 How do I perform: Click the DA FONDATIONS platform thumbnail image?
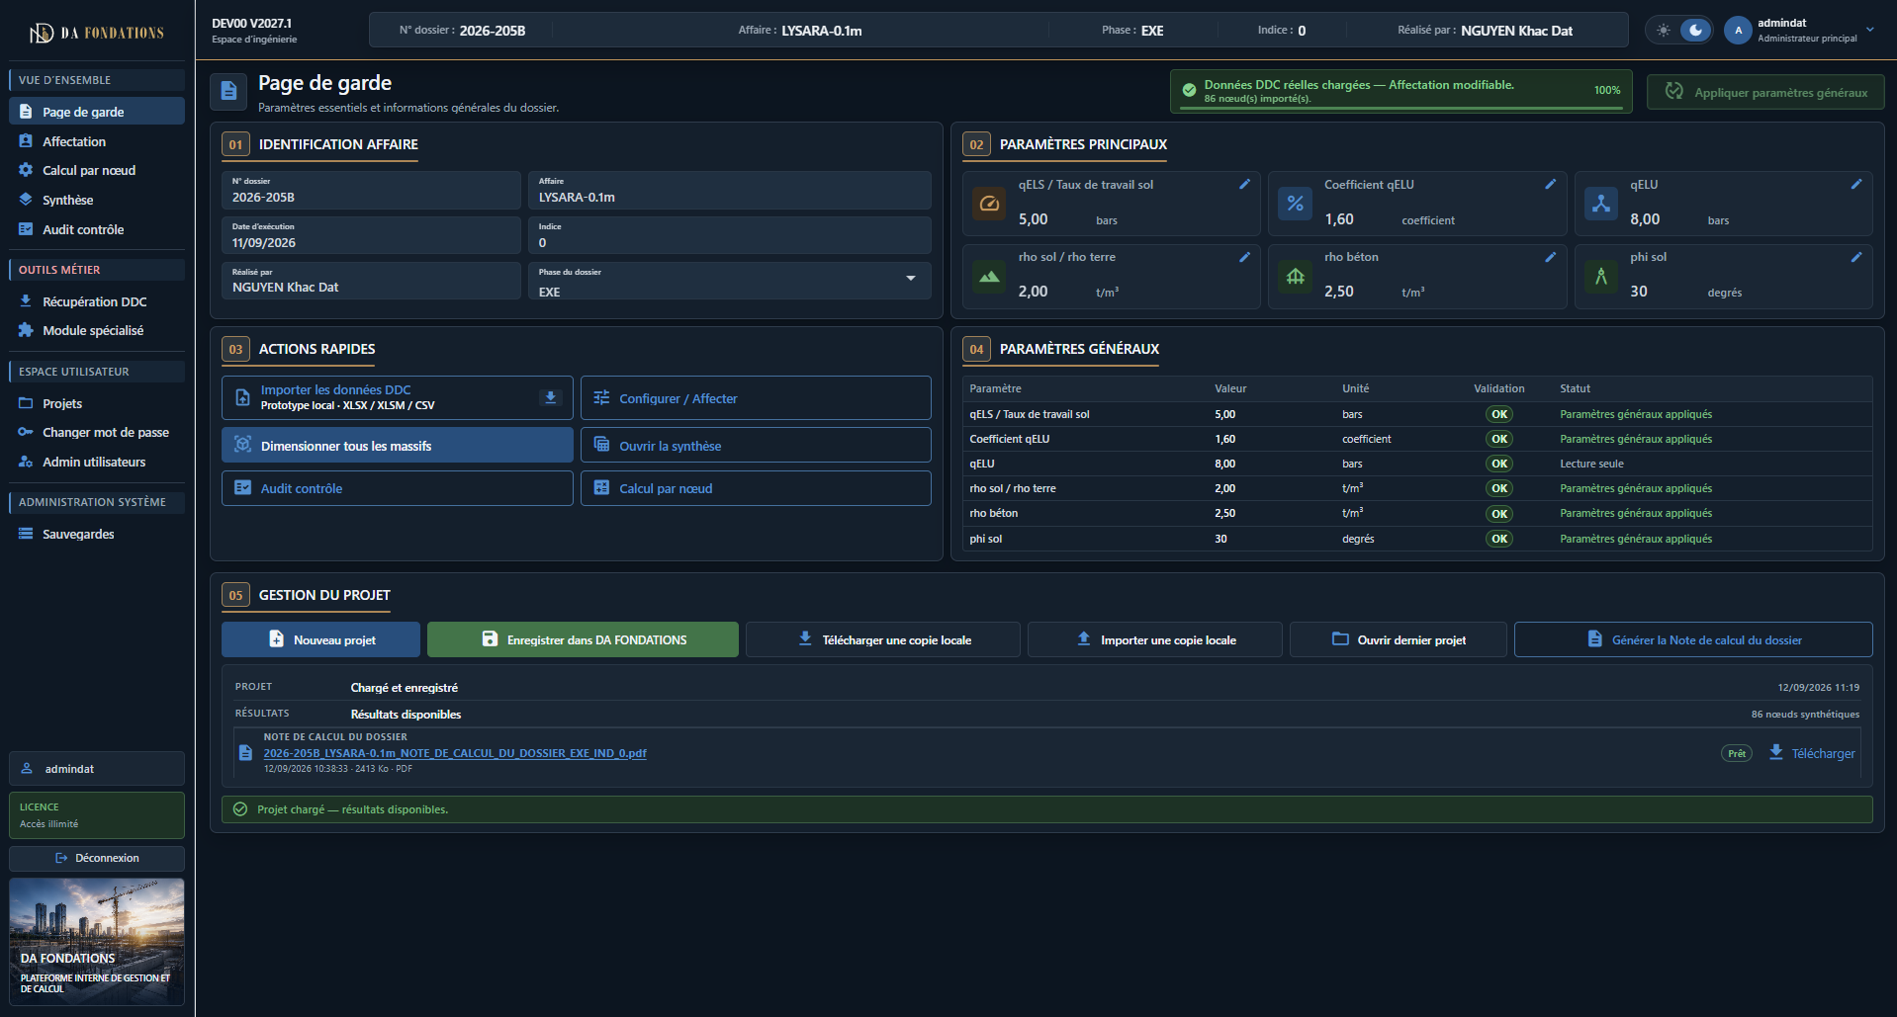click(97, 941)
